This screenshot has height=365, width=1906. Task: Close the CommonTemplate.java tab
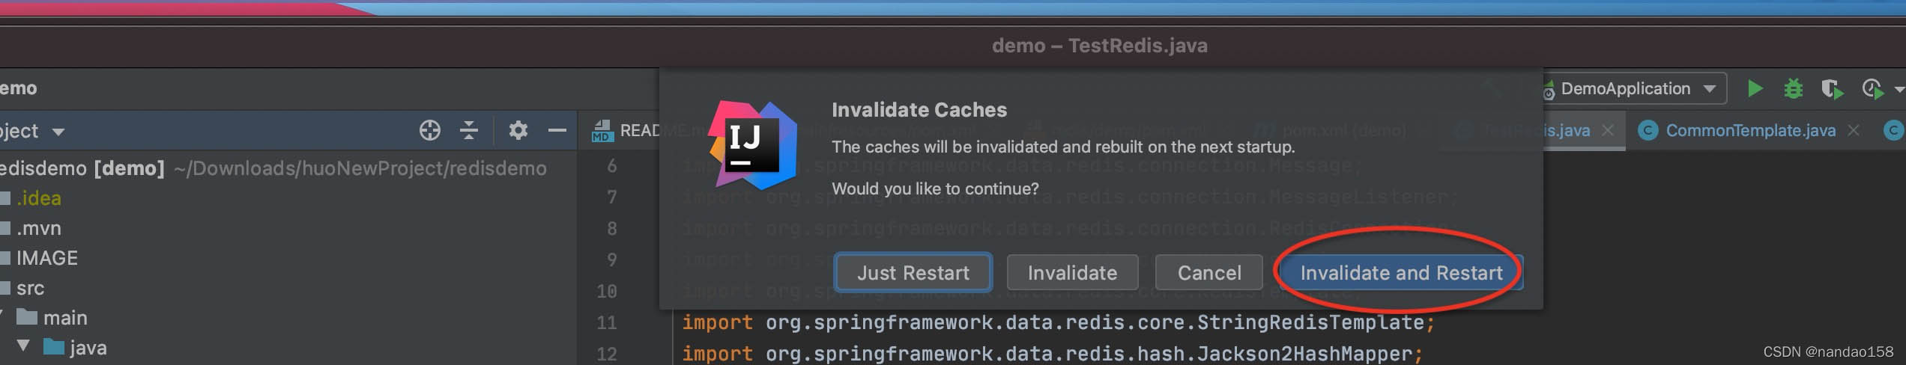click(1854, 130)
